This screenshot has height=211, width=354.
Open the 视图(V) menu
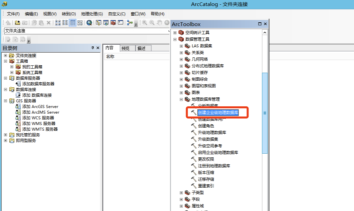(x=50, y=14)
